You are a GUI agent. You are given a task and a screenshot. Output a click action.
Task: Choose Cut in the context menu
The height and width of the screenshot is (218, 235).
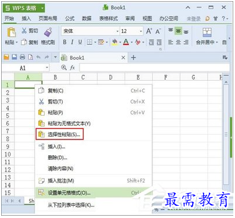[93, 102]
